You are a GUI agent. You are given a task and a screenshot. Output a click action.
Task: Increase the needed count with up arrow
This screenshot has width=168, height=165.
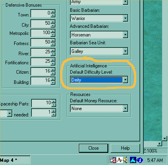[54, 111]
